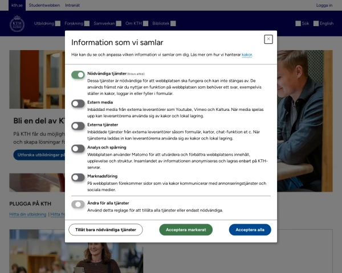Enable the Marknadsföring switch
Viewport: 342px width, 273px height.
[x=78, y=177]
